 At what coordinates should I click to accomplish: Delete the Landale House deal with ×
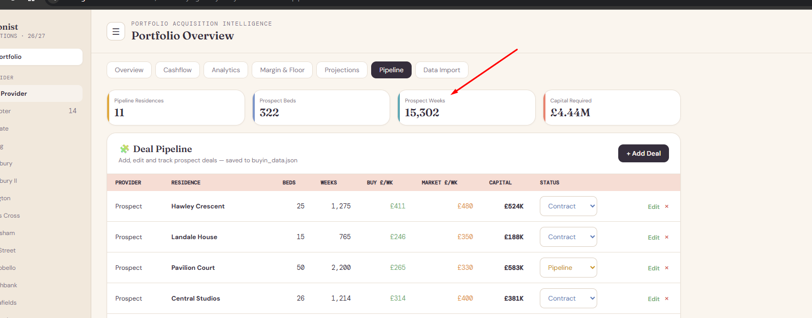click(x=667, y=237)
